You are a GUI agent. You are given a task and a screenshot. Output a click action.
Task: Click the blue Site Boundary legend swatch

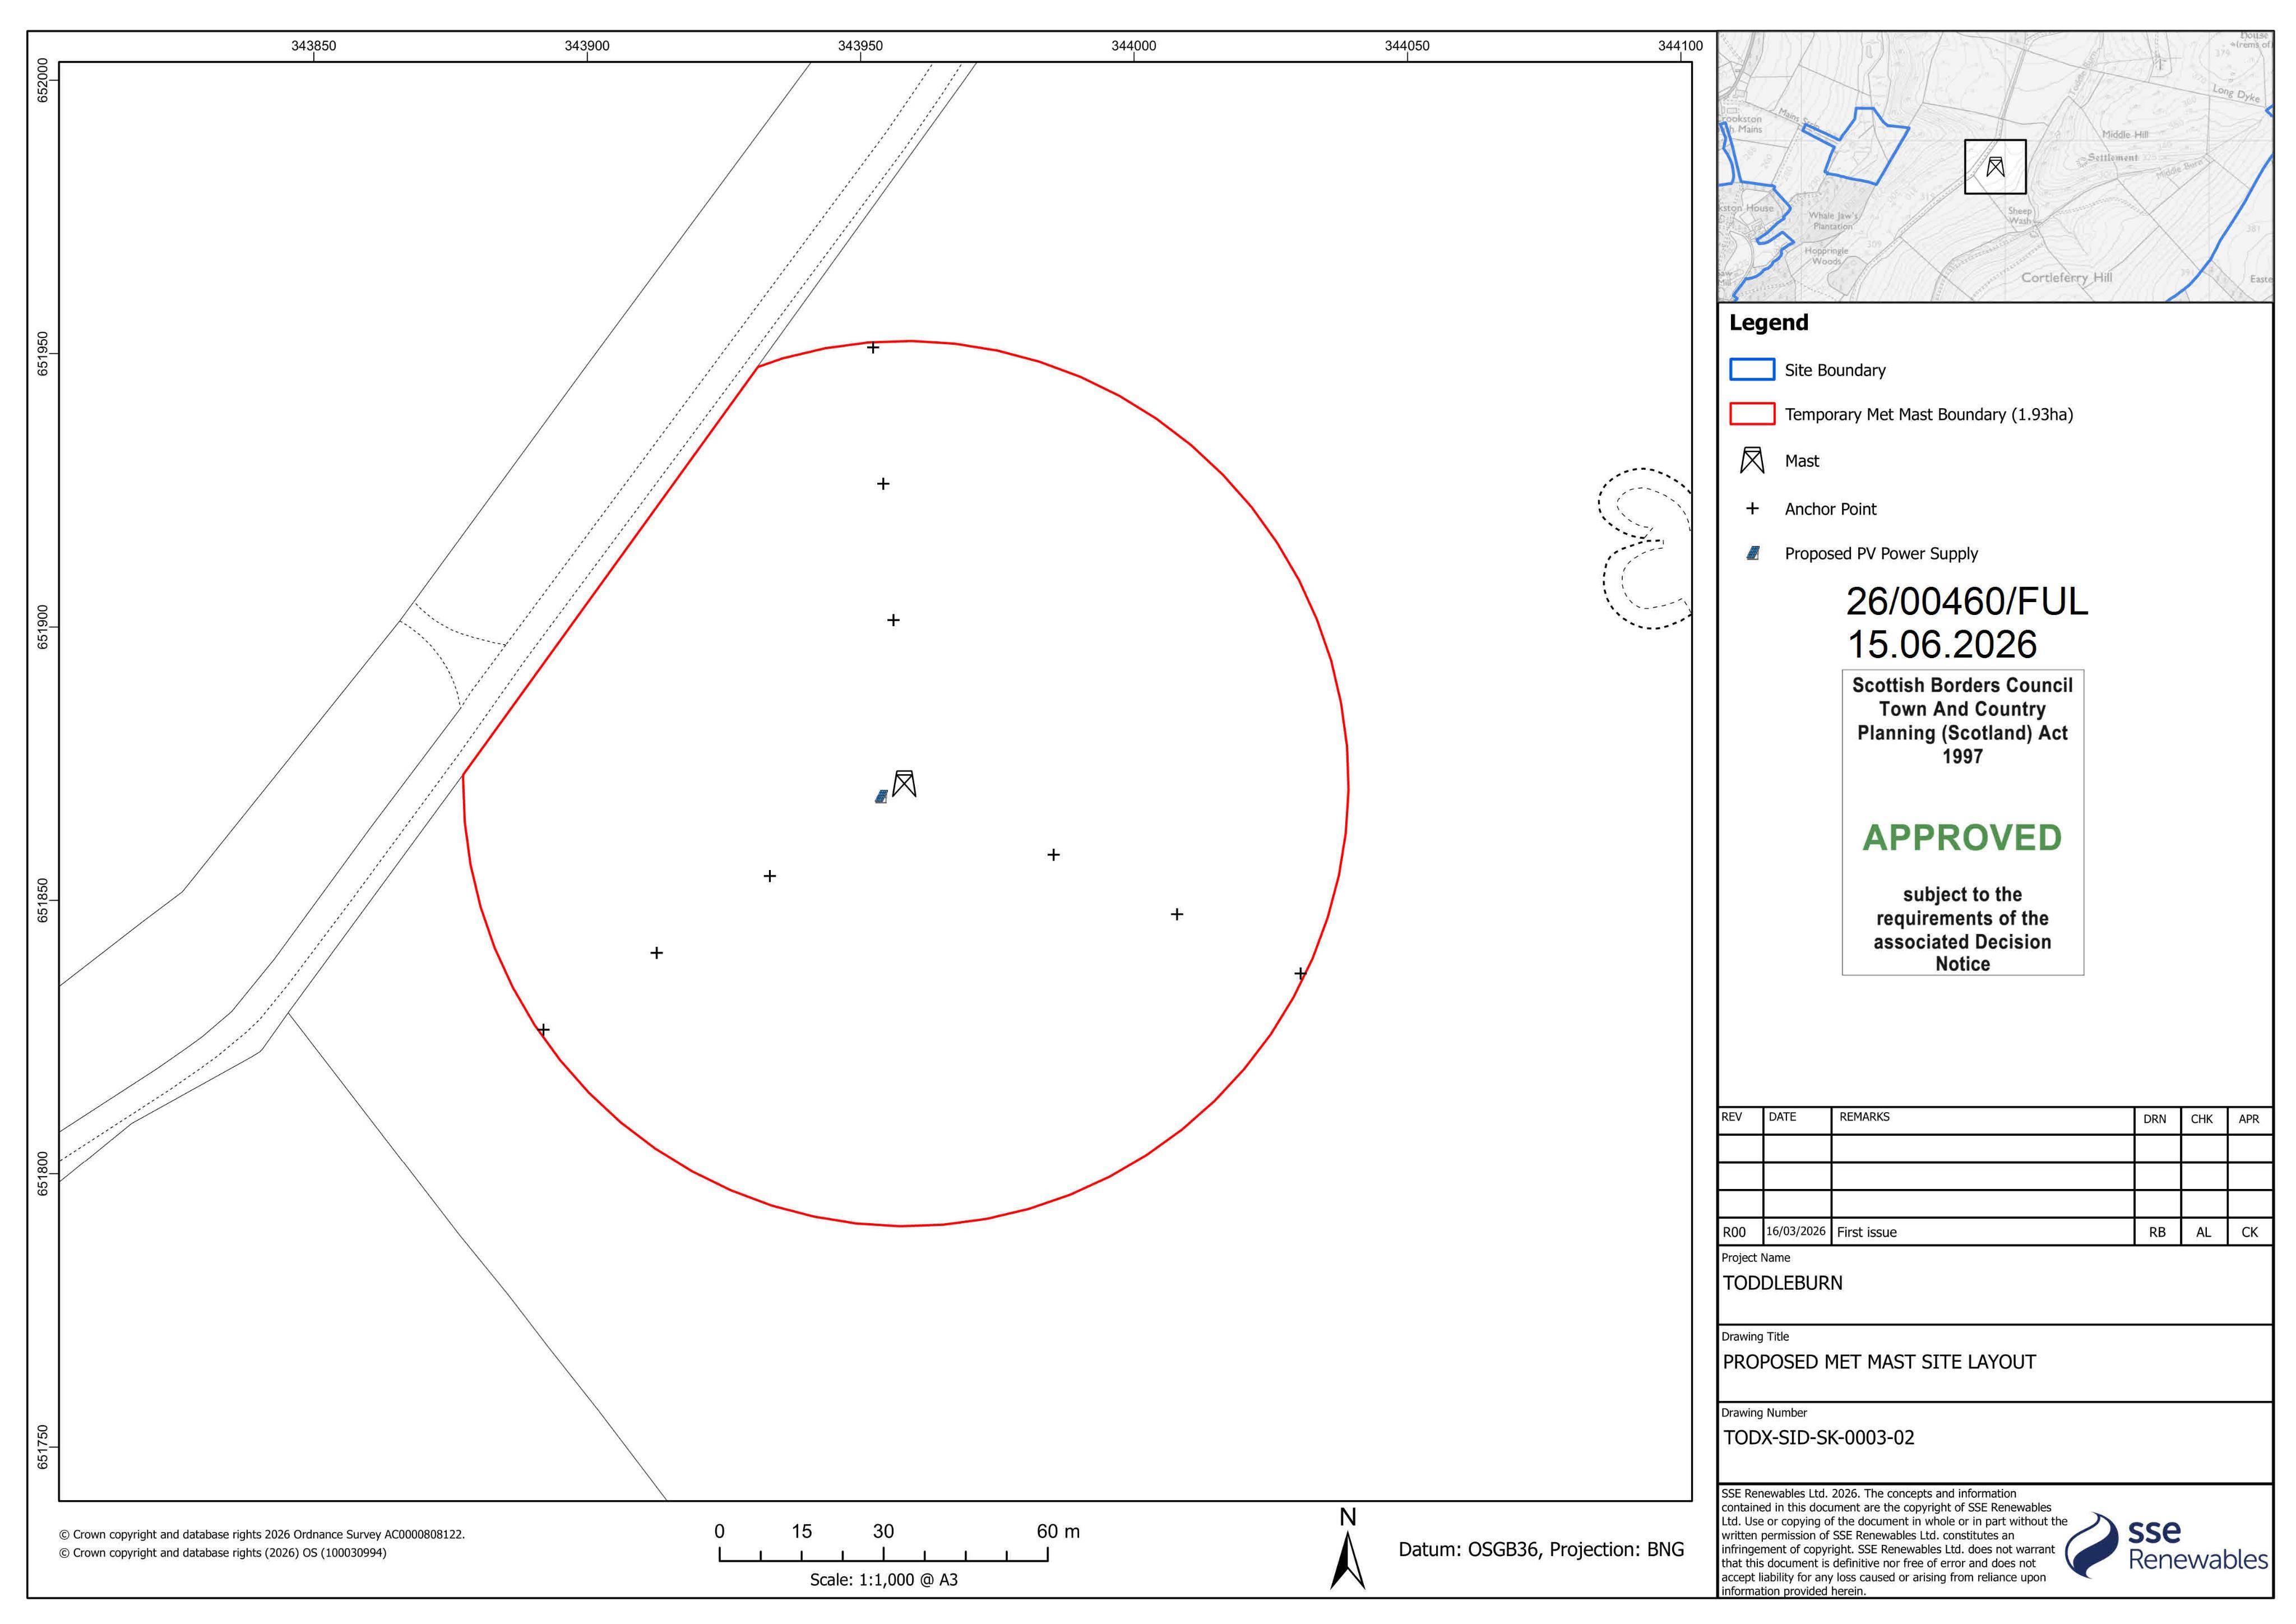coord(1752,369)
